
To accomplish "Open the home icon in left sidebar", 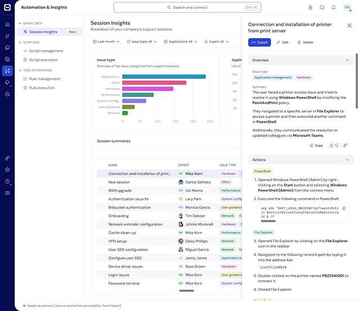I will click(7, 24).
